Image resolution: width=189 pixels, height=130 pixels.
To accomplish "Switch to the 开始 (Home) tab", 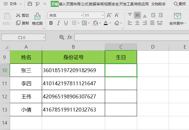I will click(55, 4).
